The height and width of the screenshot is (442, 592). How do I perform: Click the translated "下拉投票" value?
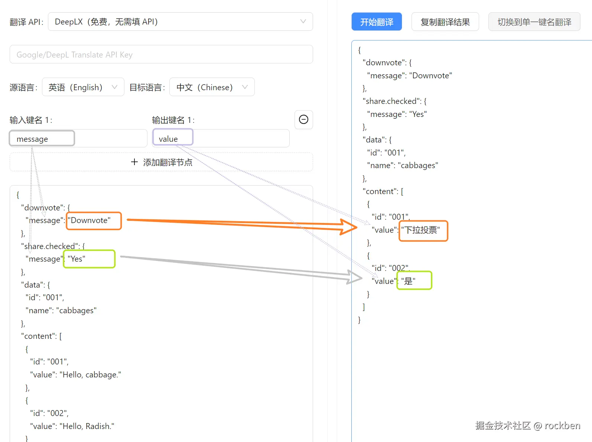click(420, 230)
